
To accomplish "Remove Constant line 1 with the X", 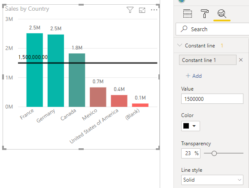I will [241, 60].
